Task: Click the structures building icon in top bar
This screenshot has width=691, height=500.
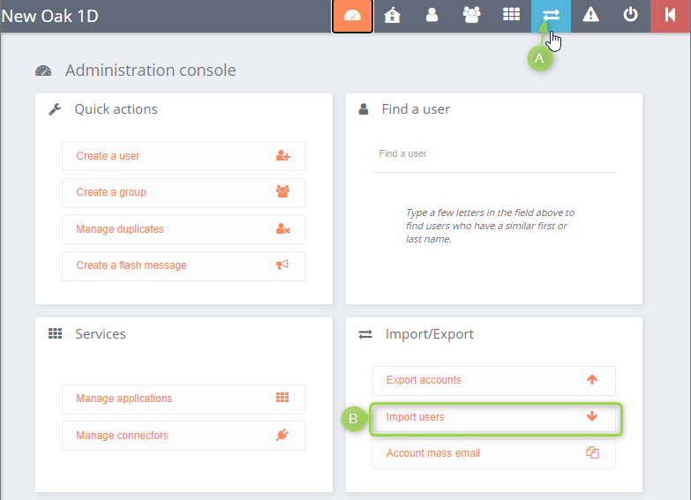Action: click(x=392, y=16)
